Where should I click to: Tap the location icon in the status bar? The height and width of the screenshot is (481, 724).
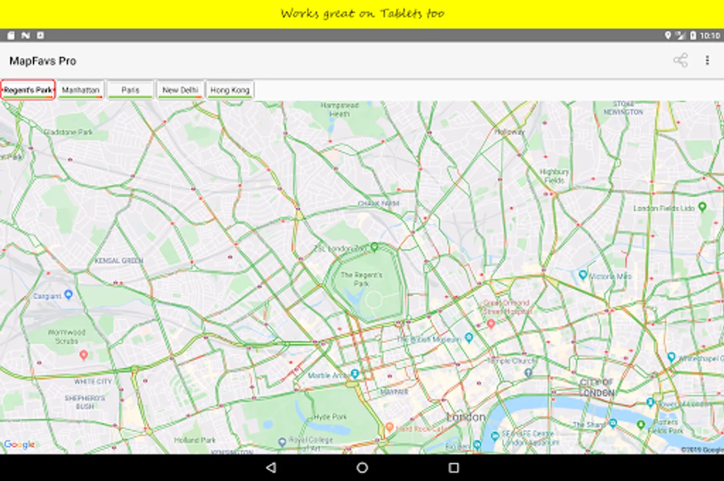pos(668,35)
